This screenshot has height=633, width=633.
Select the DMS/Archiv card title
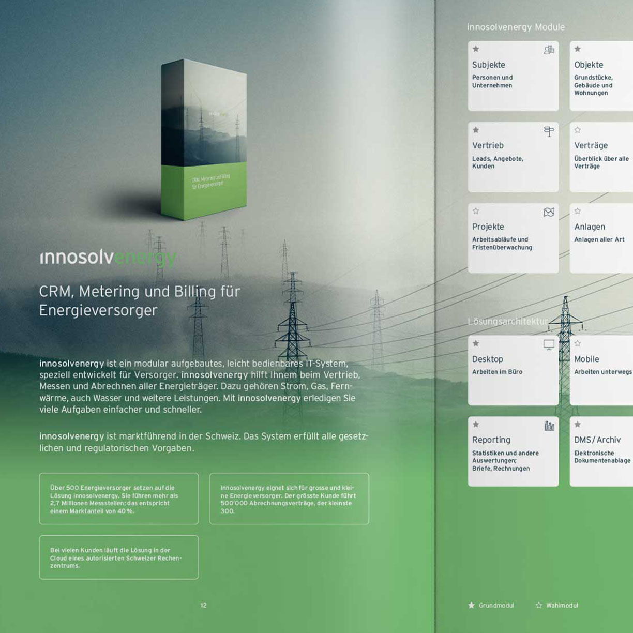(x=597, y=440)
